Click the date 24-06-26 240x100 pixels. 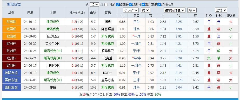point(30,51)
